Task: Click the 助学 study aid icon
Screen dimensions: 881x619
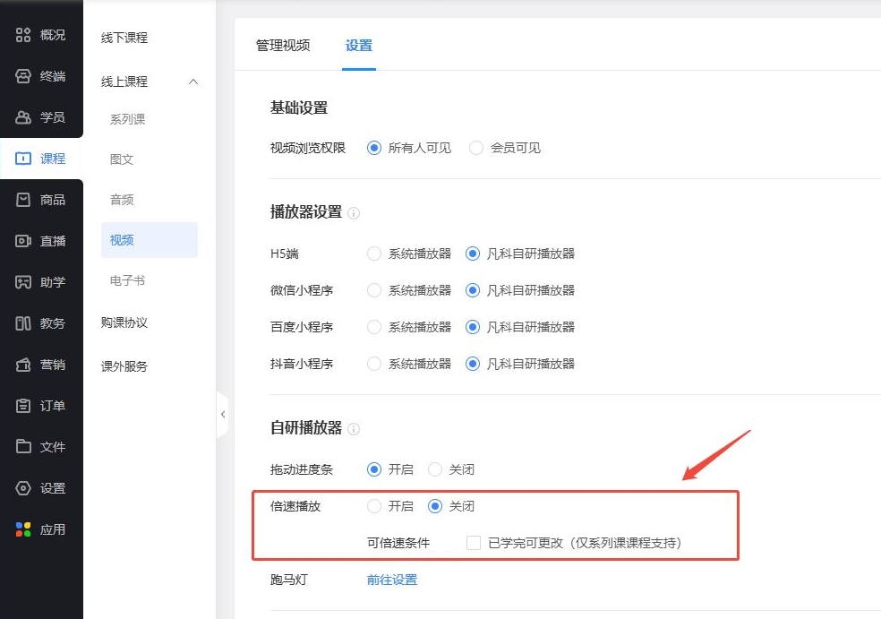Action: tap(23, 281)
